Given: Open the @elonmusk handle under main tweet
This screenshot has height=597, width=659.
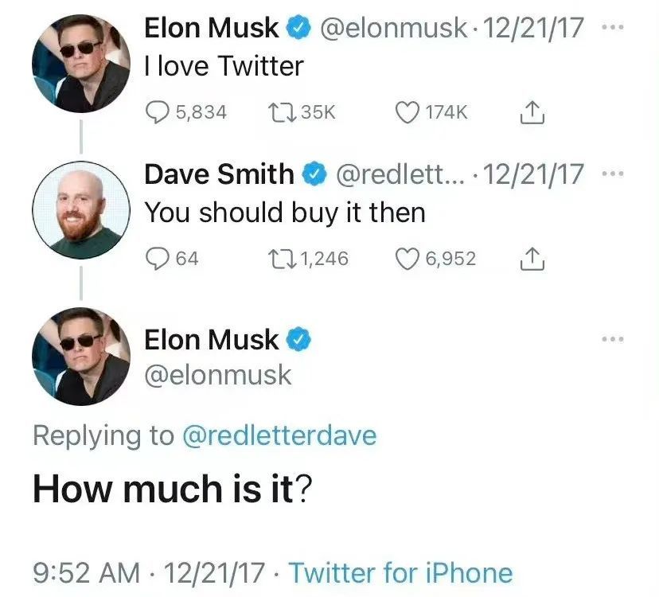Looking at the screenshot, I should coord(218,375).
